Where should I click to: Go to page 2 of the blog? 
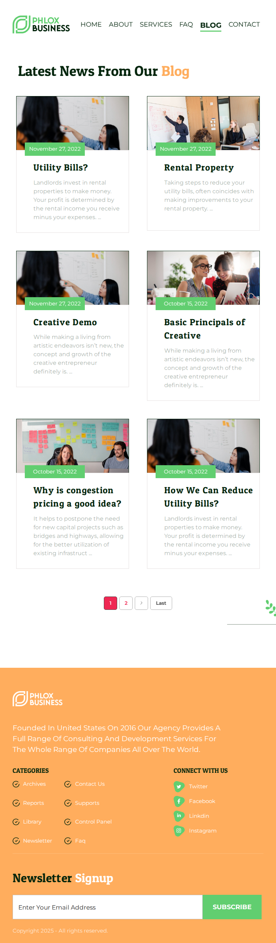[x=126, y=603]
